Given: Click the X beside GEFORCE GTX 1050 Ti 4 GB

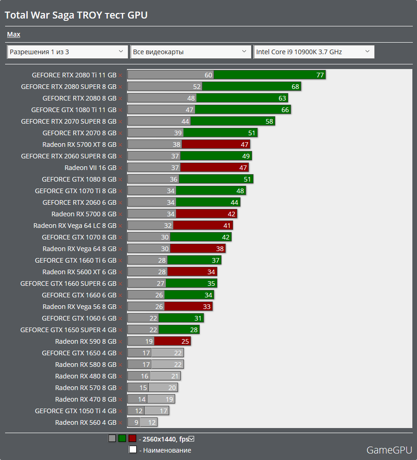Looking at the screenshot, I should pyautogui.click(x=120, y=412).
